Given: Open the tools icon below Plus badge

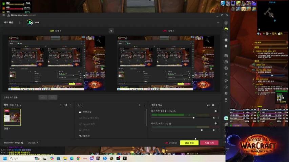Looking at the screenshot, I should click(x=226, y=124).
